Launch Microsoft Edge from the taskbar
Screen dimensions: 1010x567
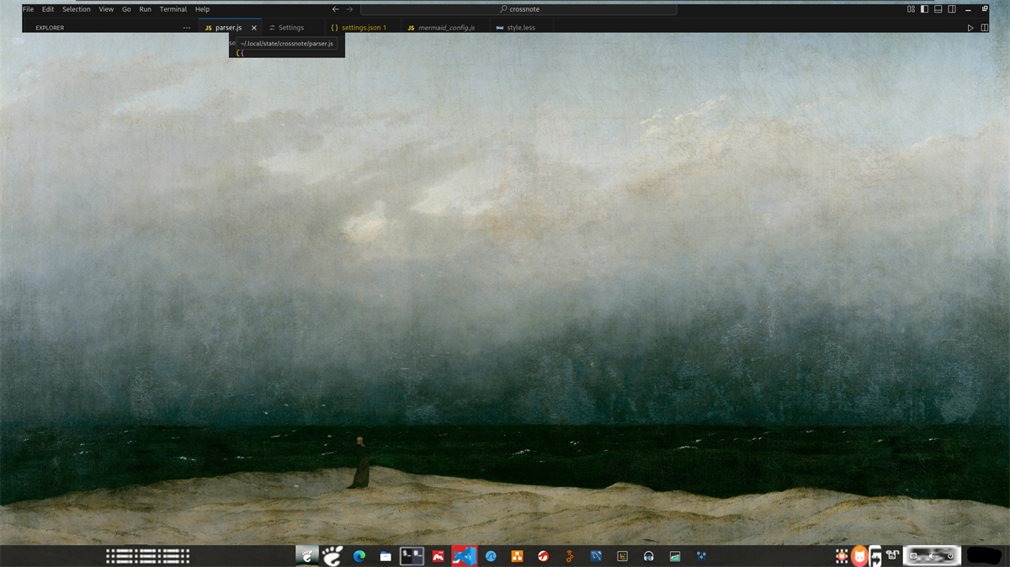[359, 556]
